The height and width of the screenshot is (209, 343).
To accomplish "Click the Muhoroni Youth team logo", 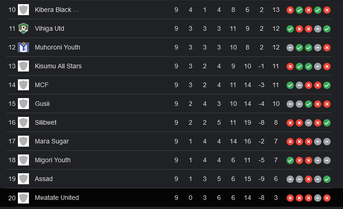I will pos(23,47).
